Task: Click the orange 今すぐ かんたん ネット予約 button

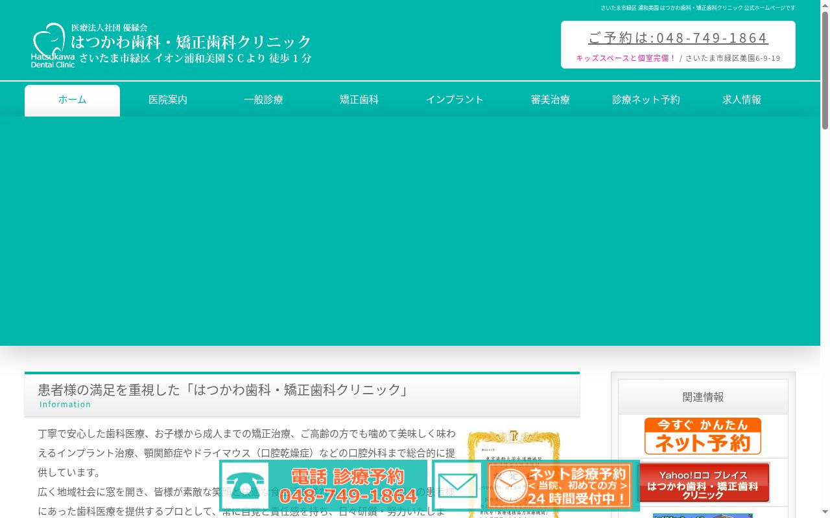Action: [703, 436]
